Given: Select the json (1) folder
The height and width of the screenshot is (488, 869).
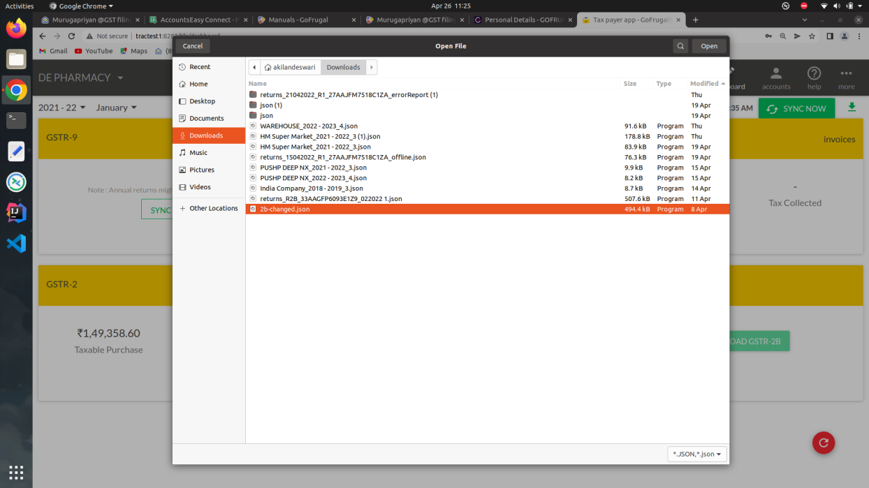Looking at the screenshot, I should click(x=488, y=105).
